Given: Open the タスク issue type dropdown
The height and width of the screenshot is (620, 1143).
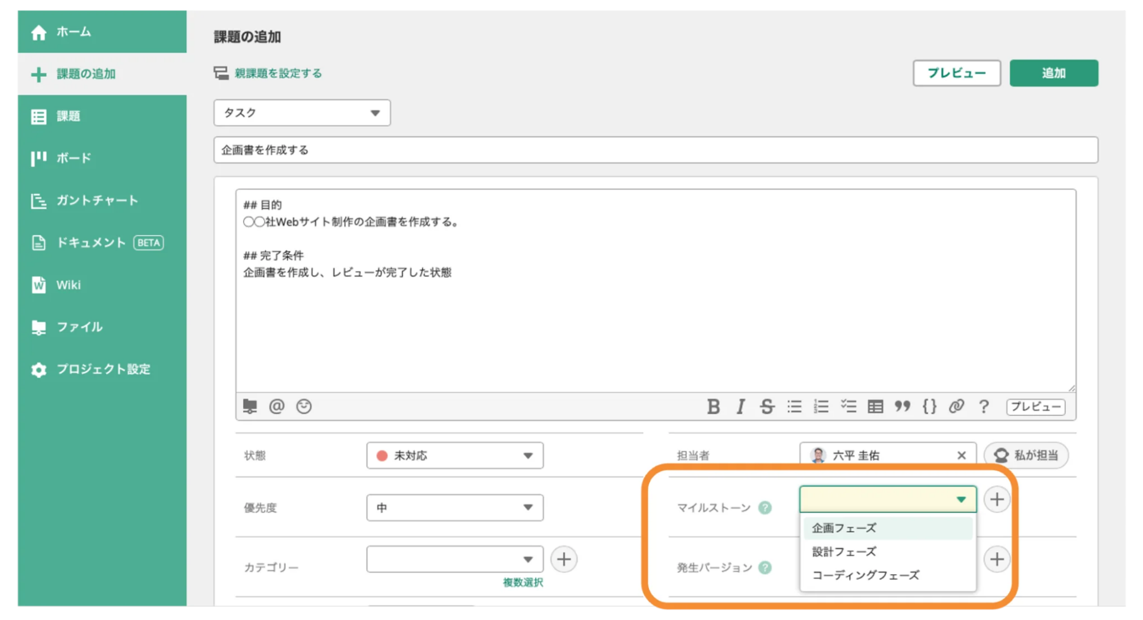Looking at the screenshot, I should tap(302, 113).
